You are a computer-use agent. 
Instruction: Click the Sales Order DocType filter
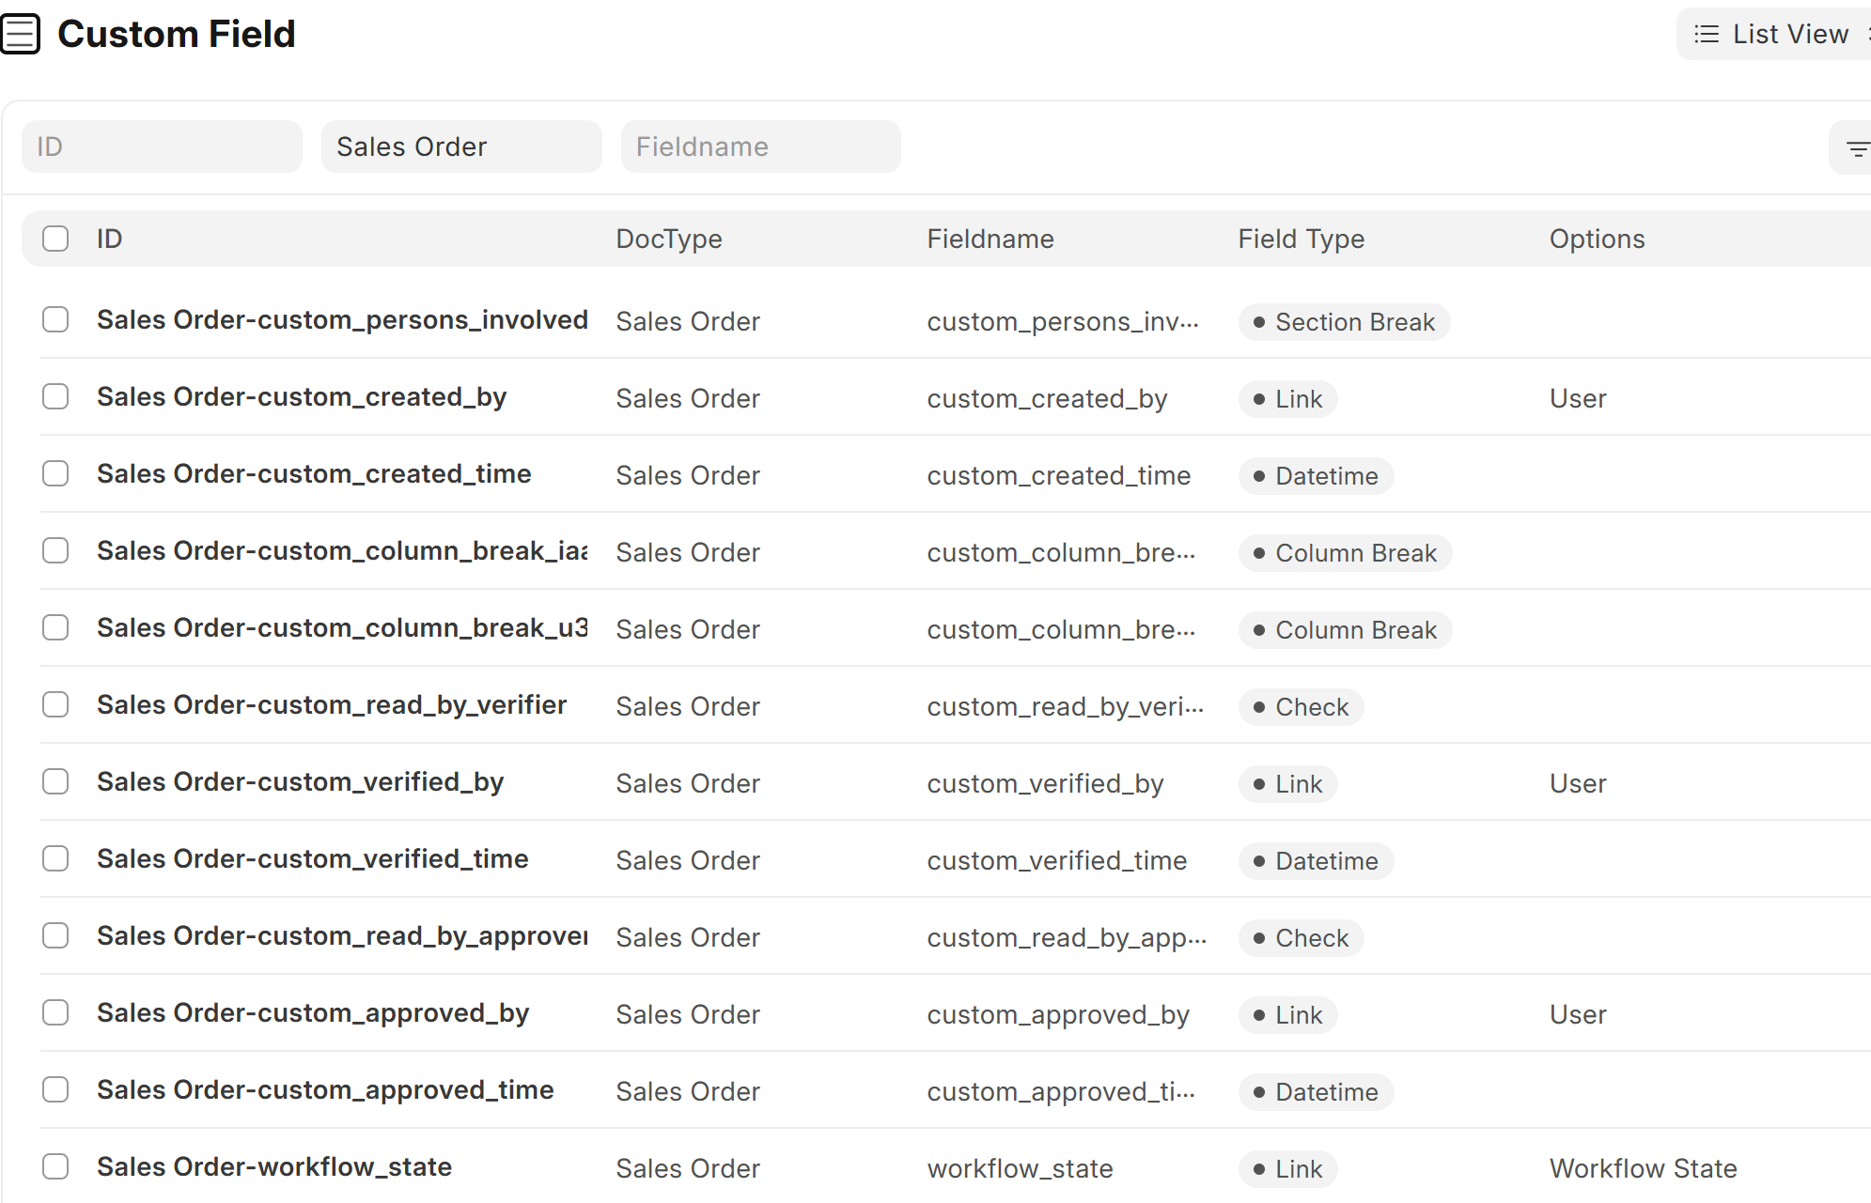pyautogui.click(x=460, y=147)
